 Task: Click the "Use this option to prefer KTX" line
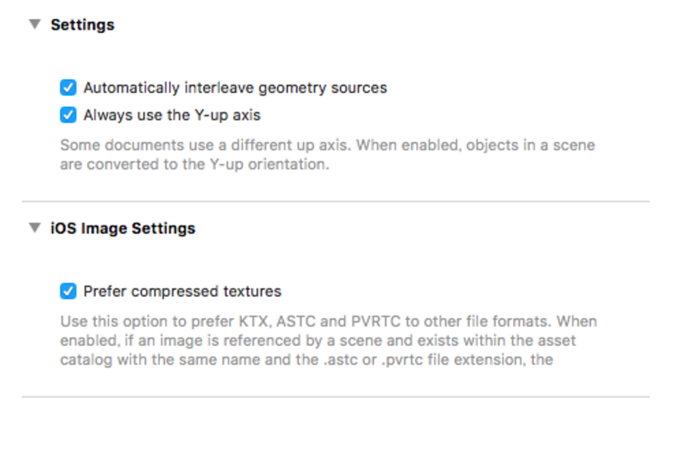click(328, 321)
